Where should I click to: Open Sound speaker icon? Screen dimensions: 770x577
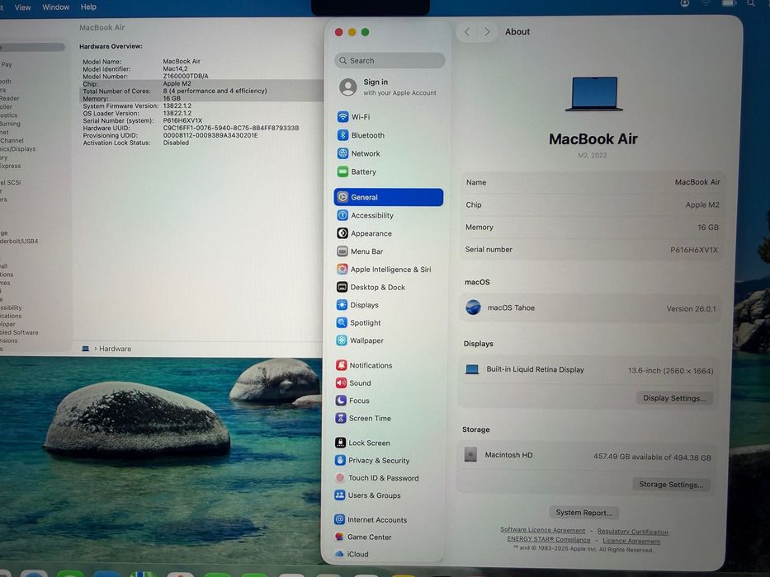pos(342,382)
